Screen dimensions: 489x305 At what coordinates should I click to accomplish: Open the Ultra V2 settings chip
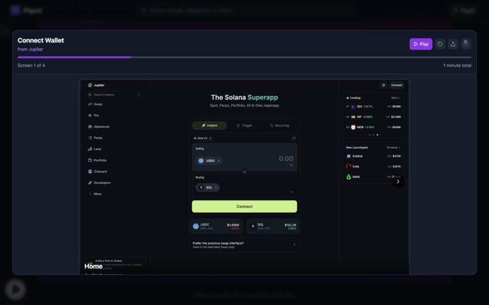[203, 138]
